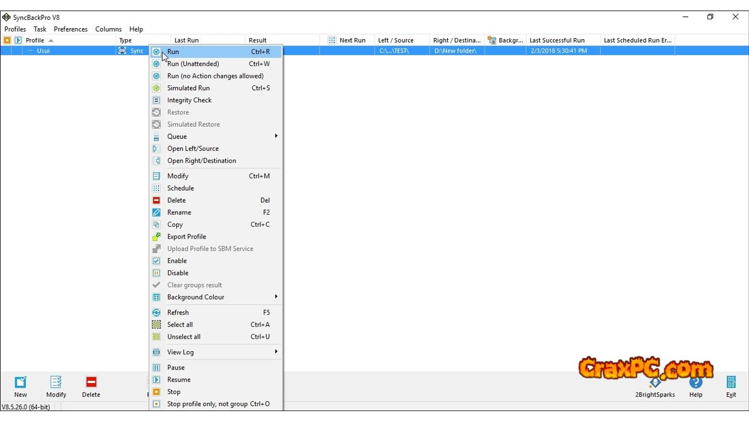Click Export Profile in context menu
This screenshot has width=749, height=421.
186,237
